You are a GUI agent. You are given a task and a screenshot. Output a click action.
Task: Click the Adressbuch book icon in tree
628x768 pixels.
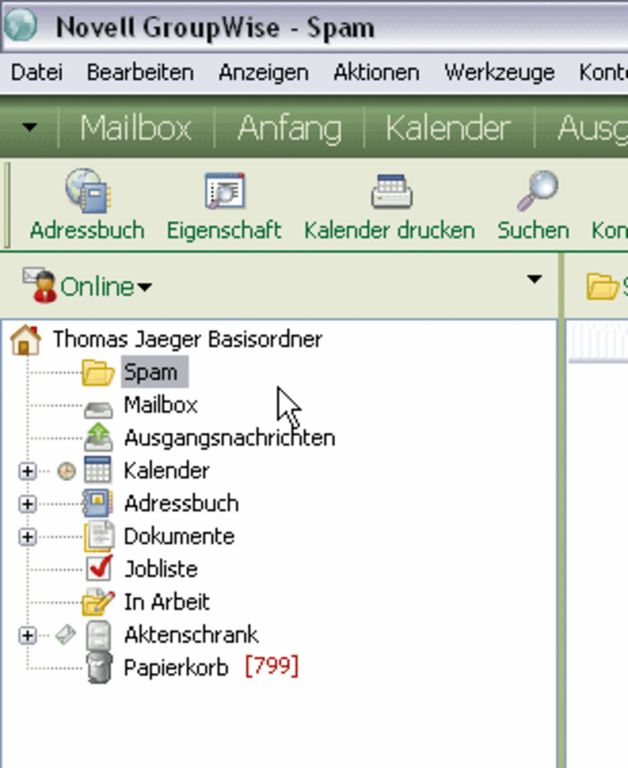(x=97, y=503)
